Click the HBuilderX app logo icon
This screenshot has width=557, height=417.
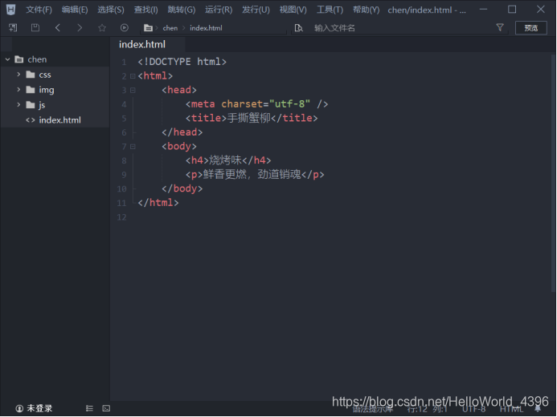(x=10, y=10)
